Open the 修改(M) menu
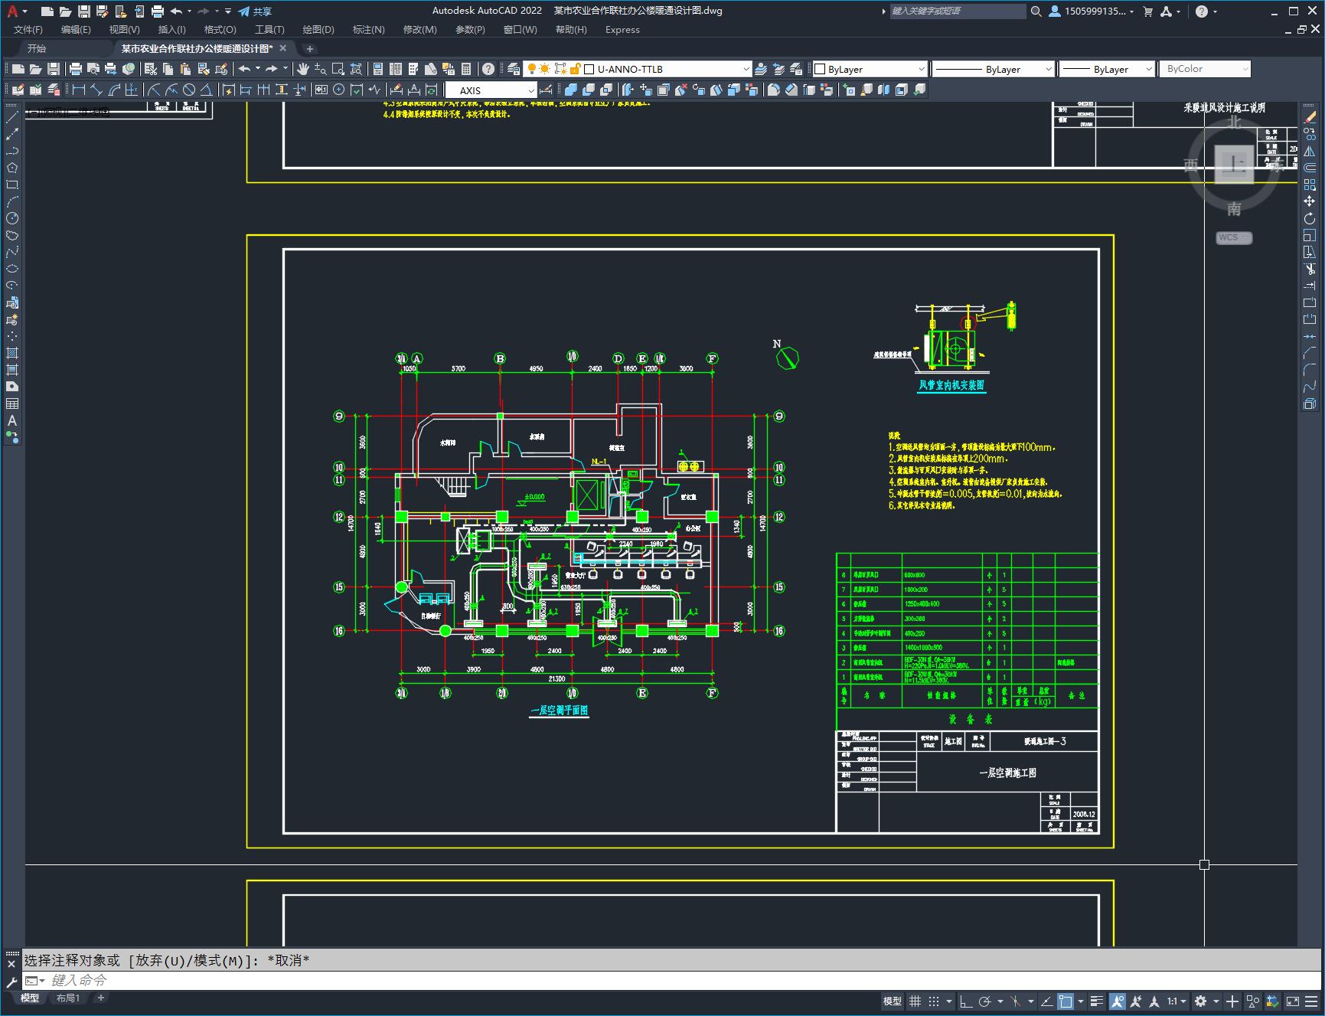1325x1016 pixels. pos(420,30)
